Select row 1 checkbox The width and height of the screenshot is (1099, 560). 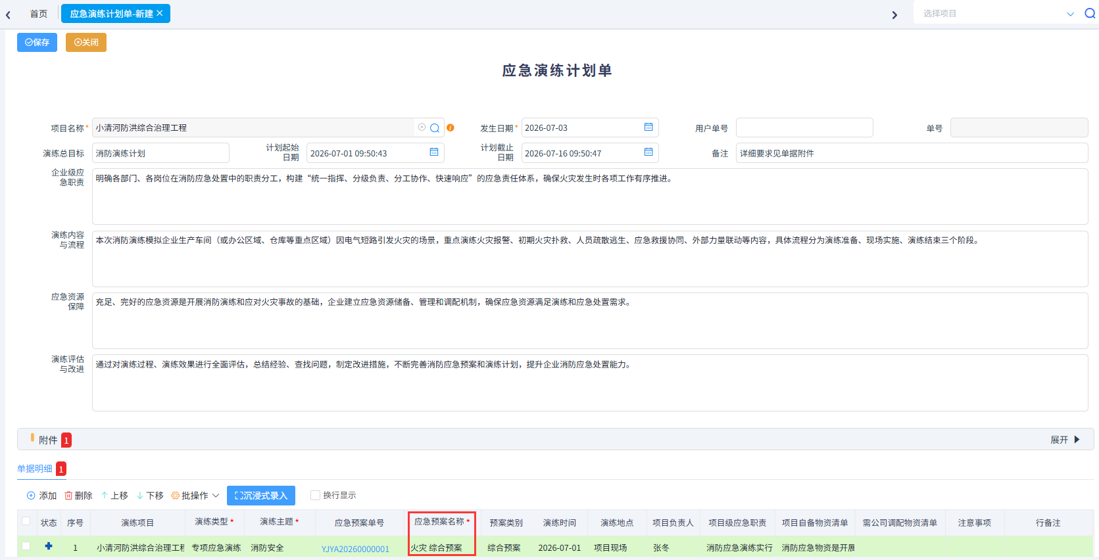(x=26, y=546)
